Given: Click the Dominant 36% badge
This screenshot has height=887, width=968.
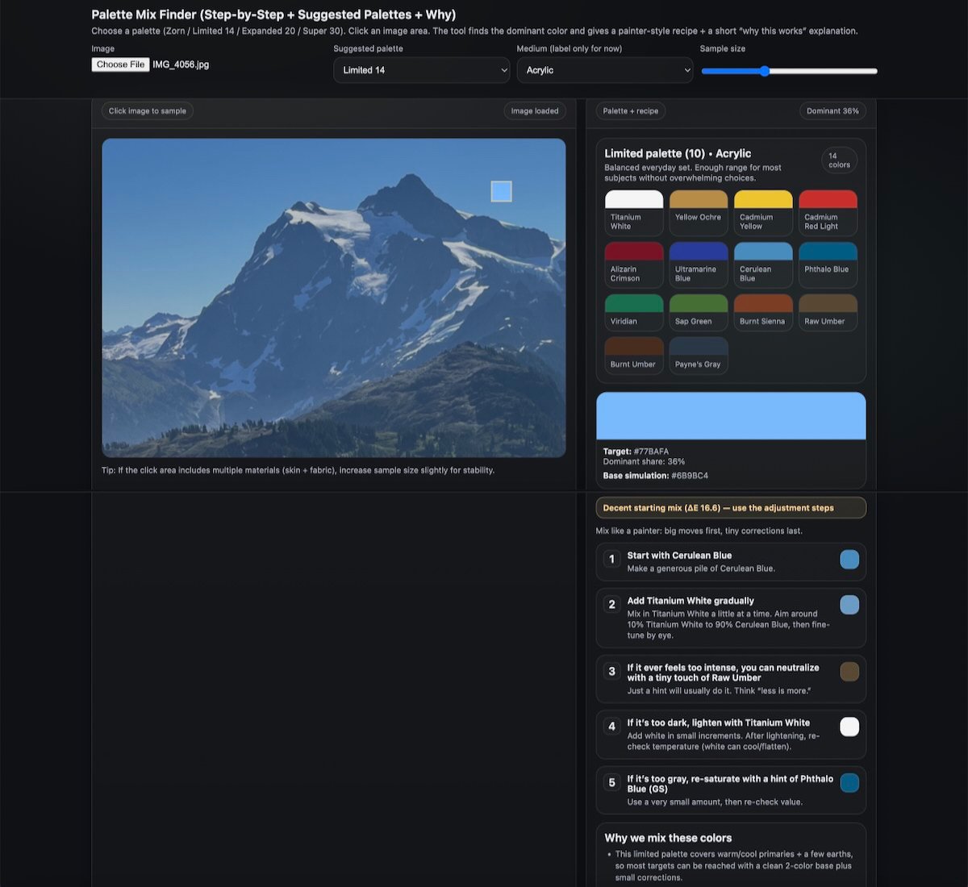Looking at the screenshot, I should [832, 111].
